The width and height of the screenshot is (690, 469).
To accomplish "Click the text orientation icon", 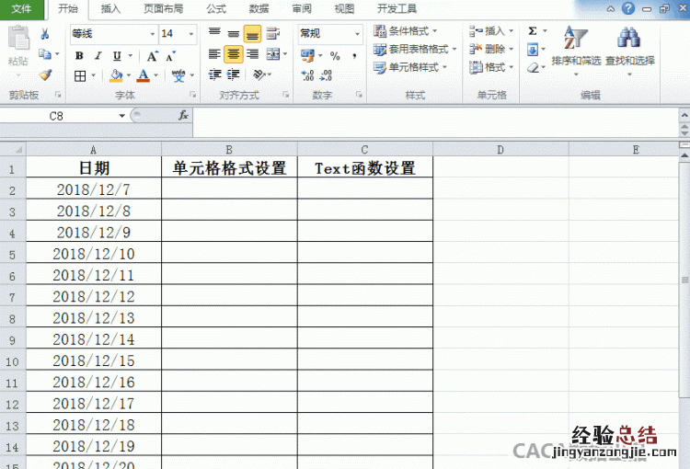I will click(x=259, y=74).
